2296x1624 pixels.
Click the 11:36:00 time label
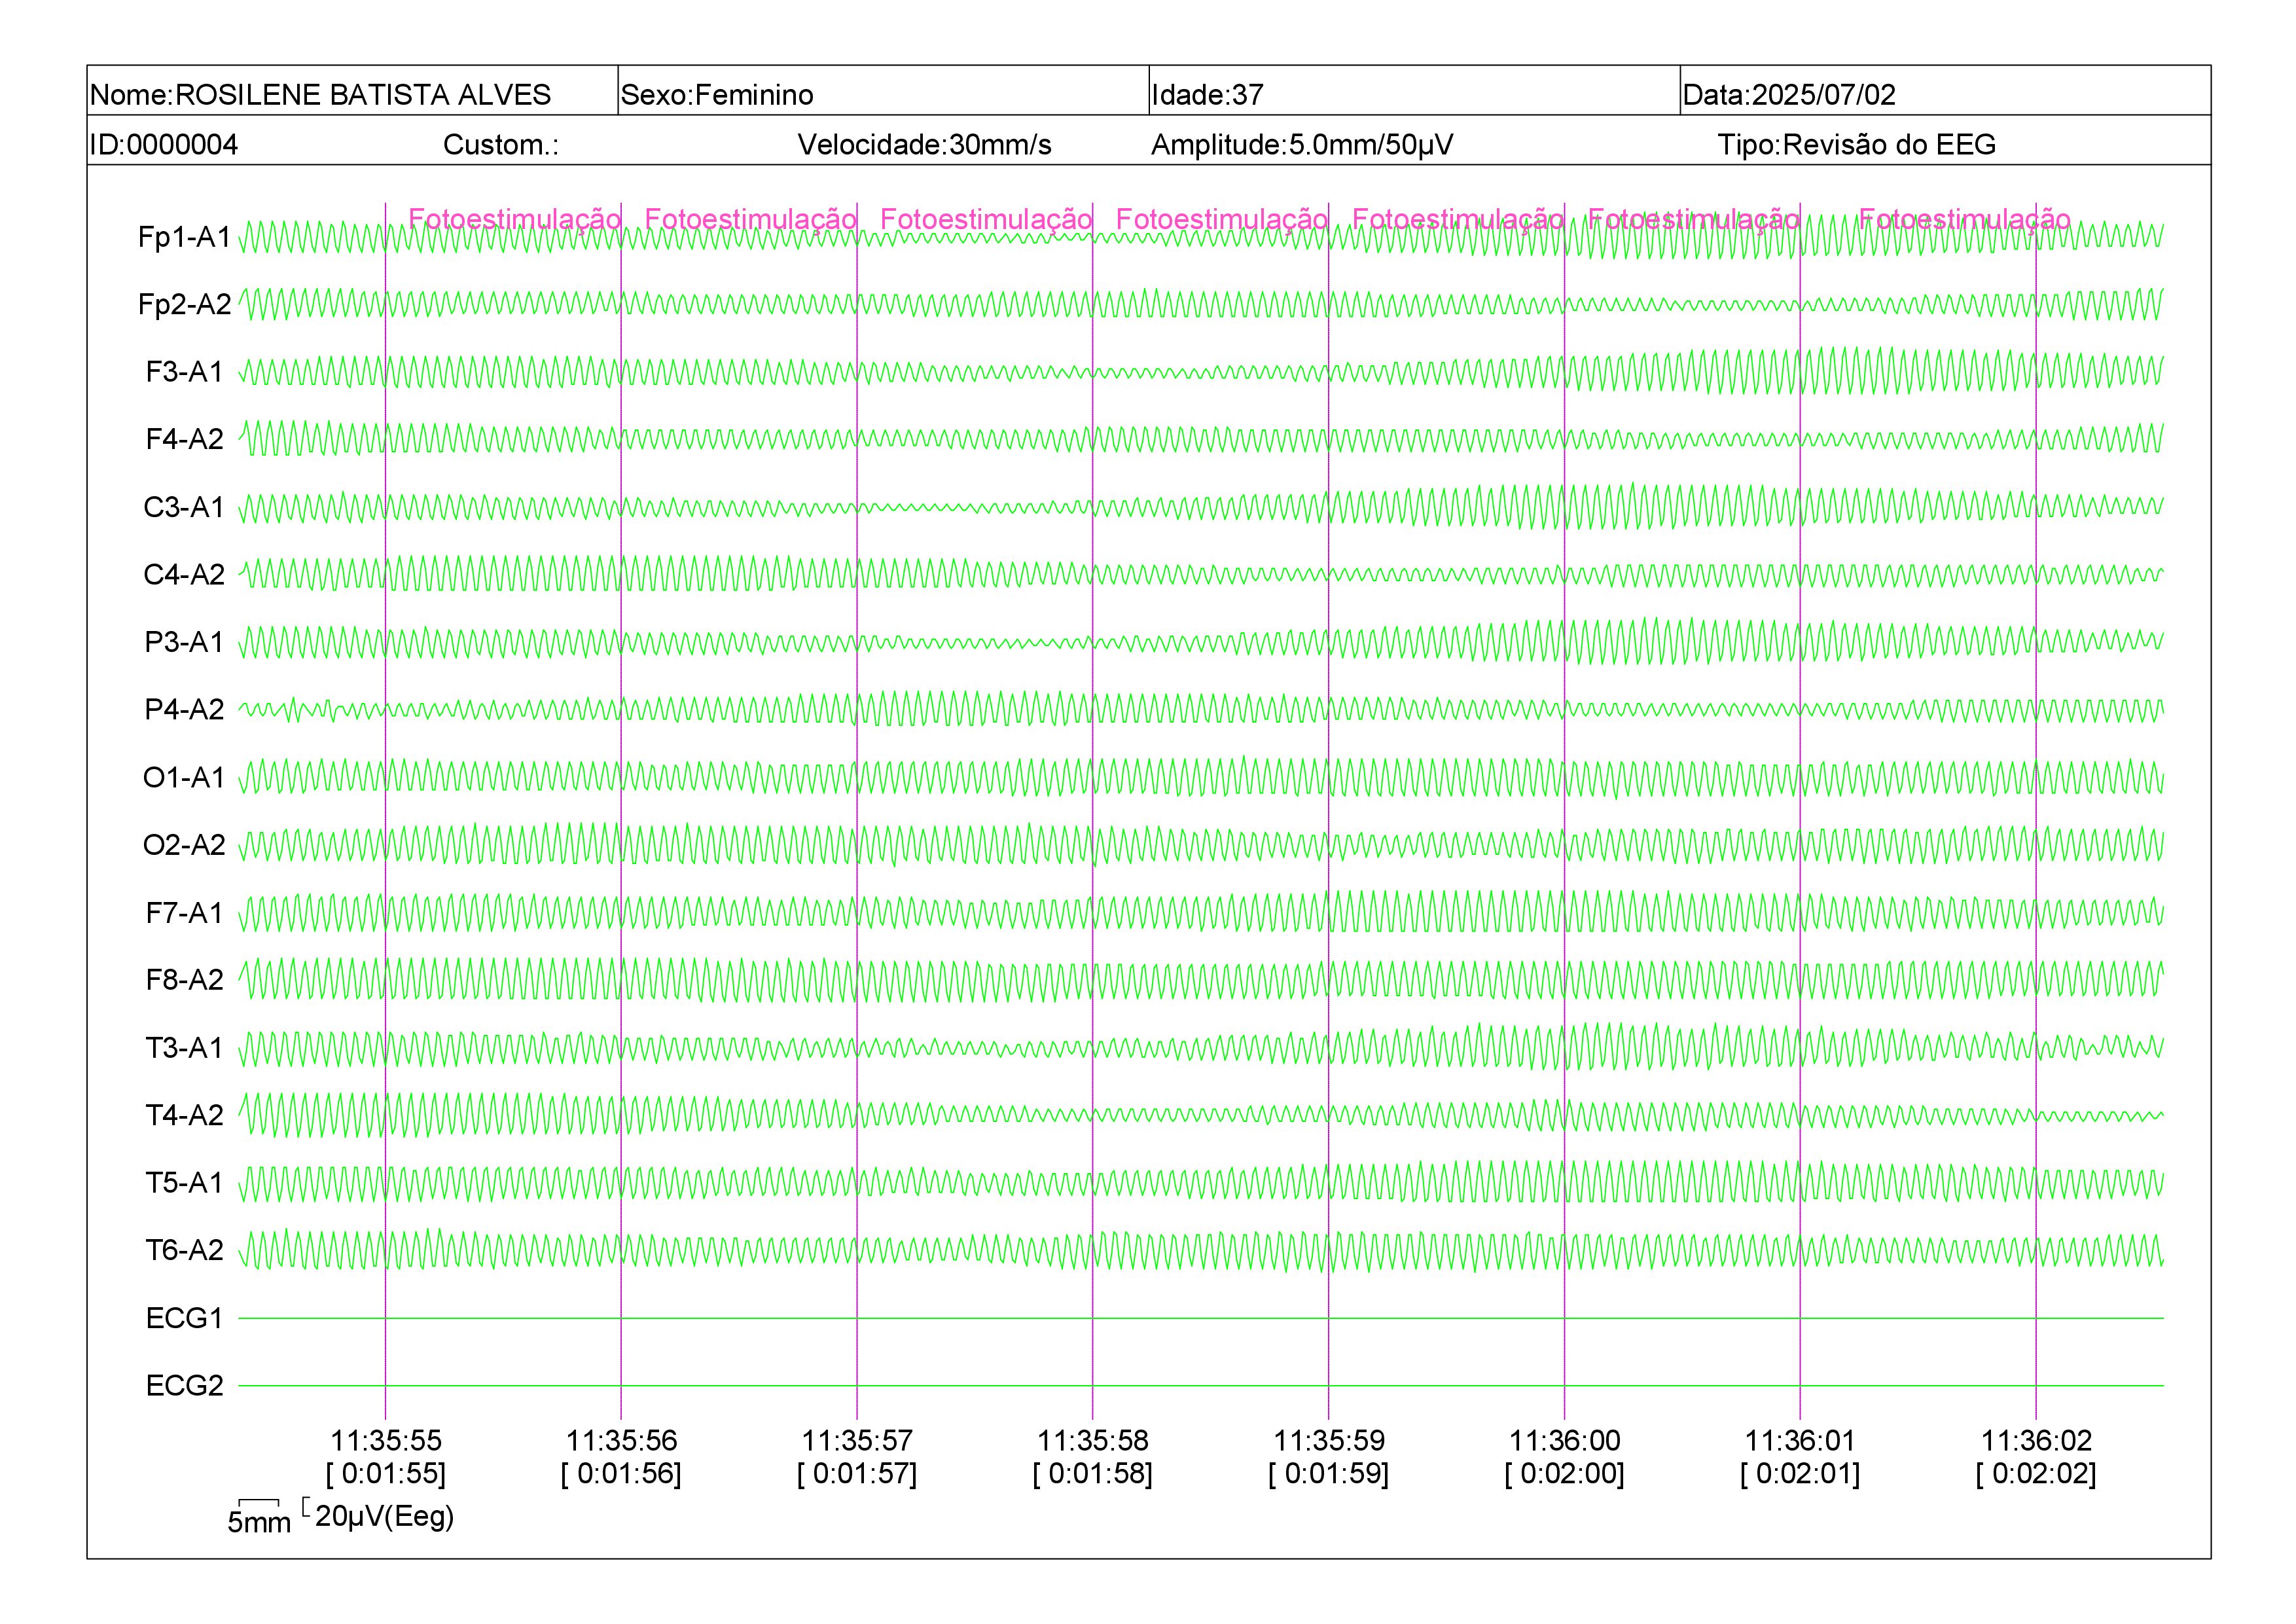coord(1565,1441)
